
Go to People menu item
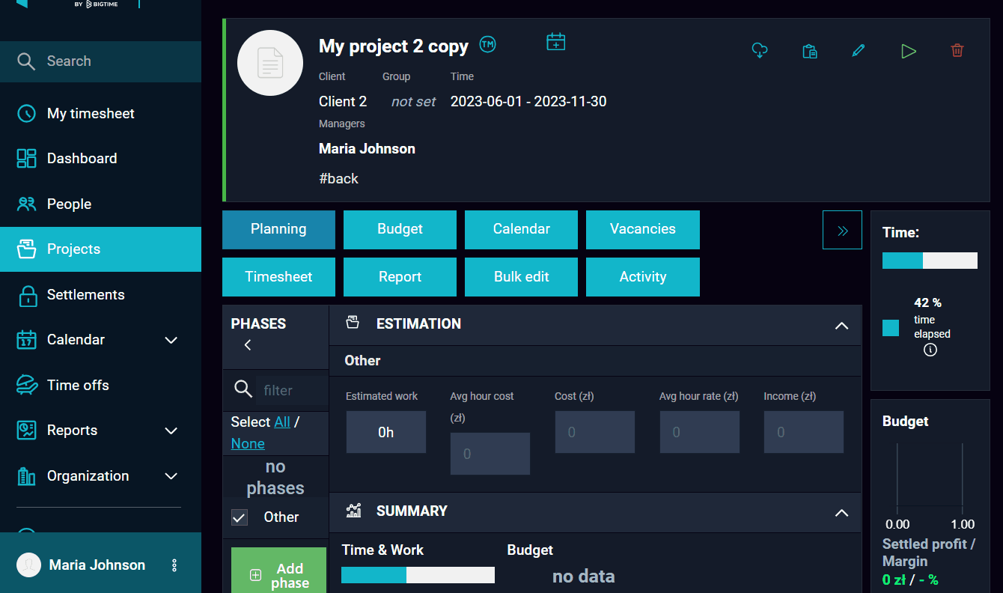coord(100,204)
